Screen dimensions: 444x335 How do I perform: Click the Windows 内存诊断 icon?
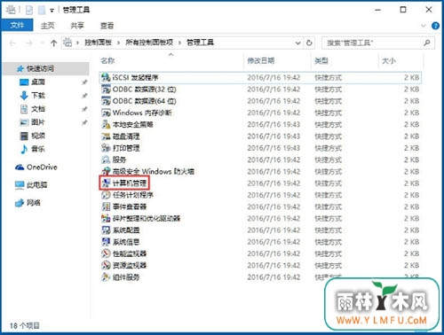106,113
